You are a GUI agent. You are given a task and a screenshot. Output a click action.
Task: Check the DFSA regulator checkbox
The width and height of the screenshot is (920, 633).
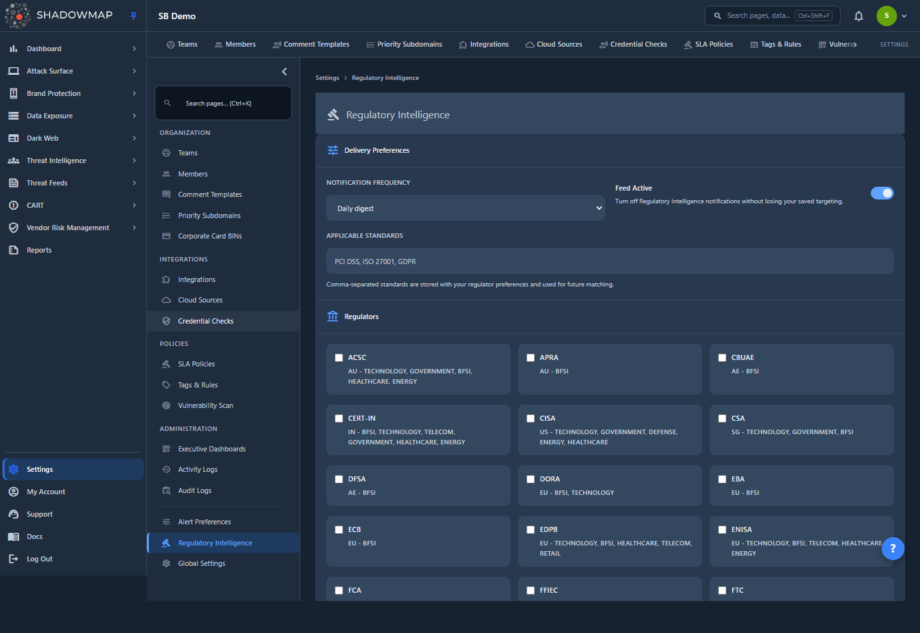339,479
